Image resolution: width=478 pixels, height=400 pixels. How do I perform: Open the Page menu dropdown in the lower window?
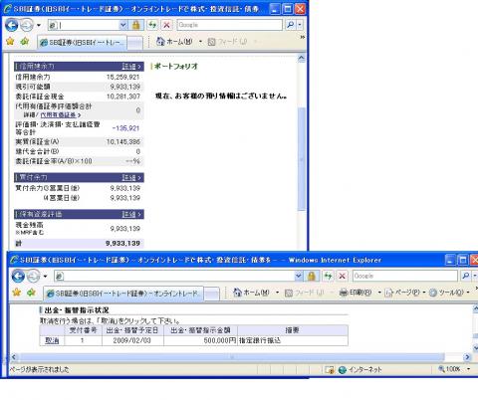tap(424, 293)
